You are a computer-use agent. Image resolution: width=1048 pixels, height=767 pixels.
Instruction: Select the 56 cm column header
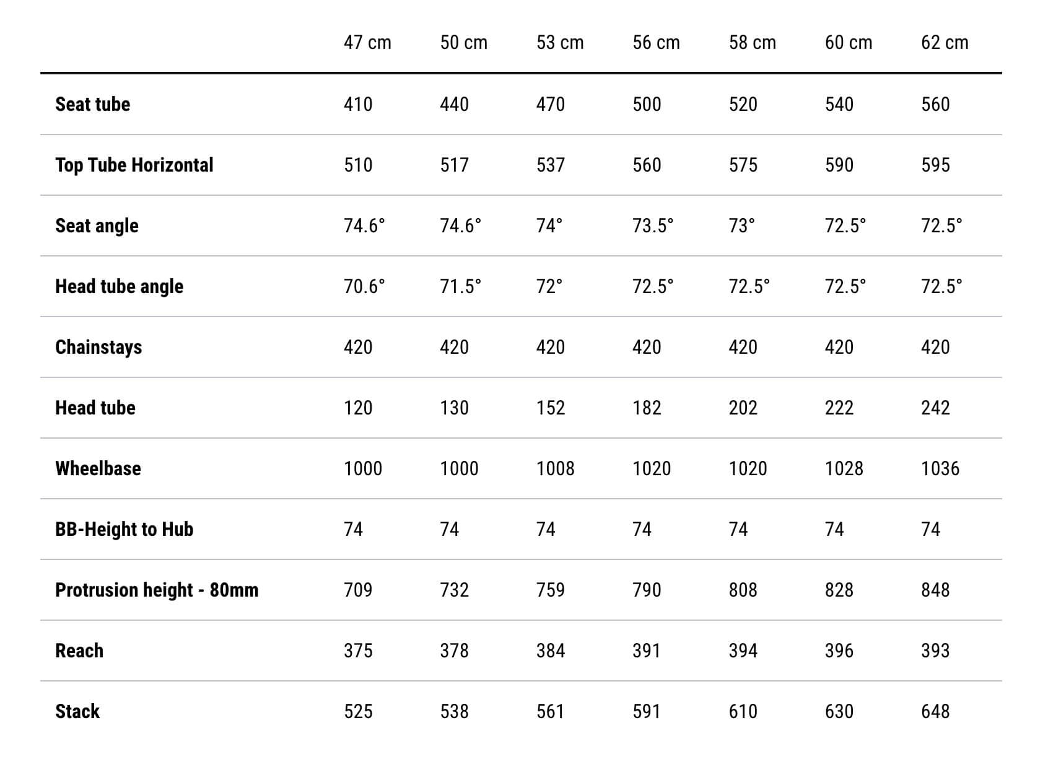point(656,42)
